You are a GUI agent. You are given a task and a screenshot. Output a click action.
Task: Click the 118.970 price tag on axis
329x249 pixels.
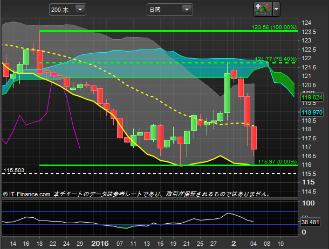coord(312,112)
